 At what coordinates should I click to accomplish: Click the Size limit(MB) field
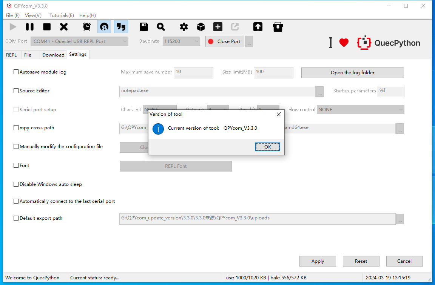[x=273, y=72]
